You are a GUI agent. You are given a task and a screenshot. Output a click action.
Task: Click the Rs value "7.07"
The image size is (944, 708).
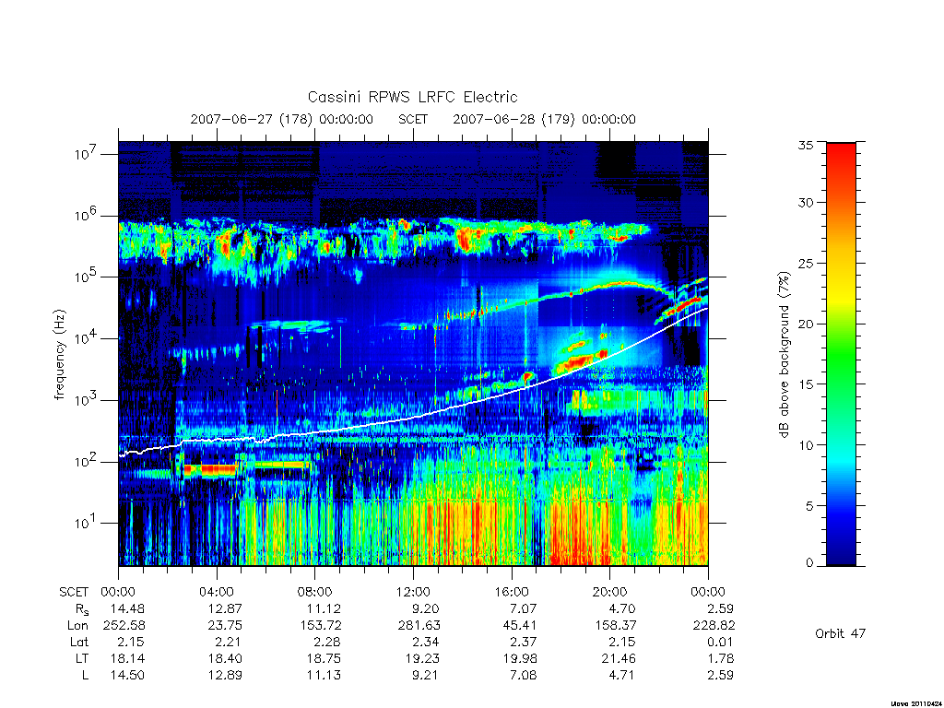pos(524,608)
